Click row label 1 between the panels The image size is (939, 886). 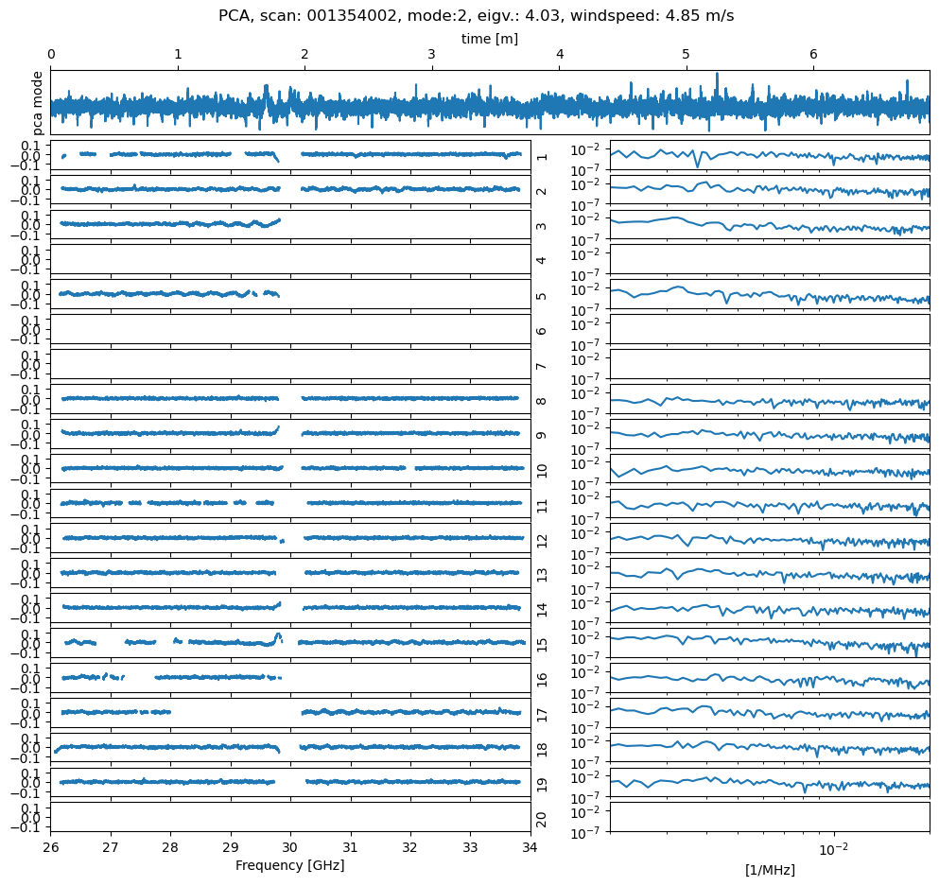tap(542, 156)
